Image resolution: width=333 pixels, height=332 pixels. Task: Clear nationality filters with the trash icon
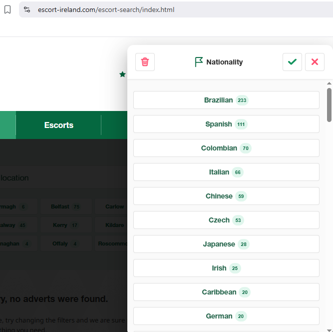pyautogui.click(x=145, y=62)
